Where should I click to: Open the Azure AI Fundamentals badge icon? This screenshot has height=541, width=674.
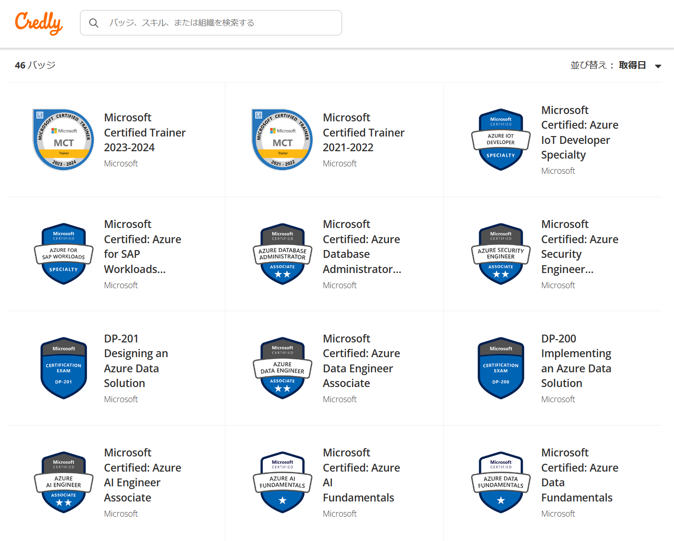pyautogui.click(x=282, y=483)
